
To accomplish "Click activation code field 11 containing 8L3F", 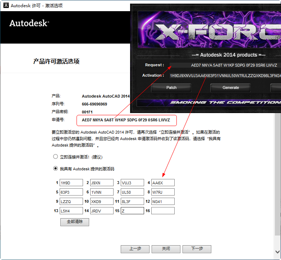I will click(132, 201).
